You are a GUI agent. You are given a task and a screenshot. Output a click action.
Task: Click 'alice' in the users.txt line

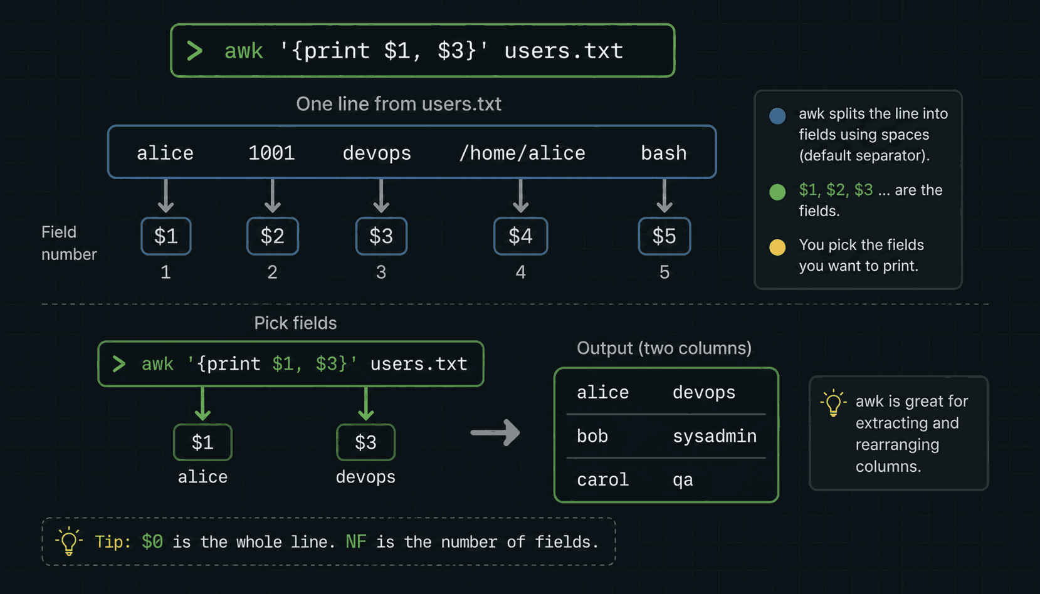pyautogui.click(x=165, y=153)
